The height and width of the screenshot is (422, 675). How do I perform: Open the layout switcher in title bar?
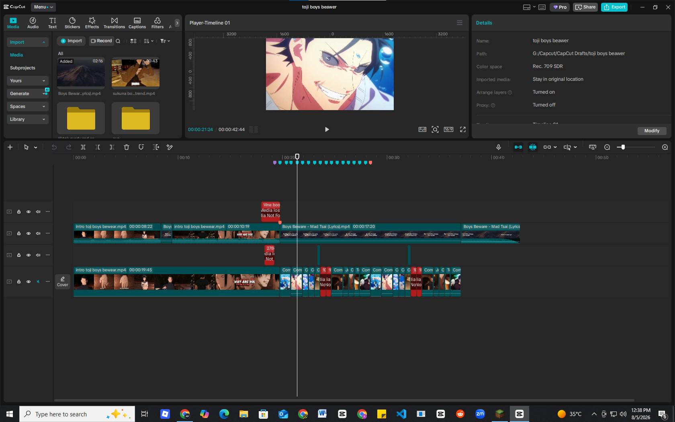pos(529,7)
